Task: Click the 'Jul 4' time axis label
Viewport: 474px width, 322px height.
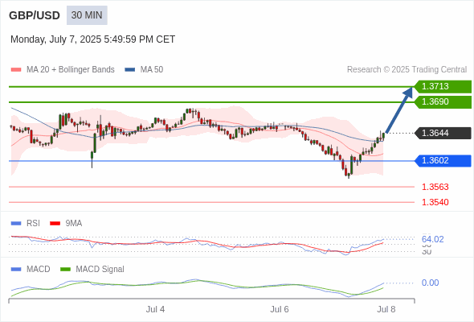Action: [x=155, y=309]
